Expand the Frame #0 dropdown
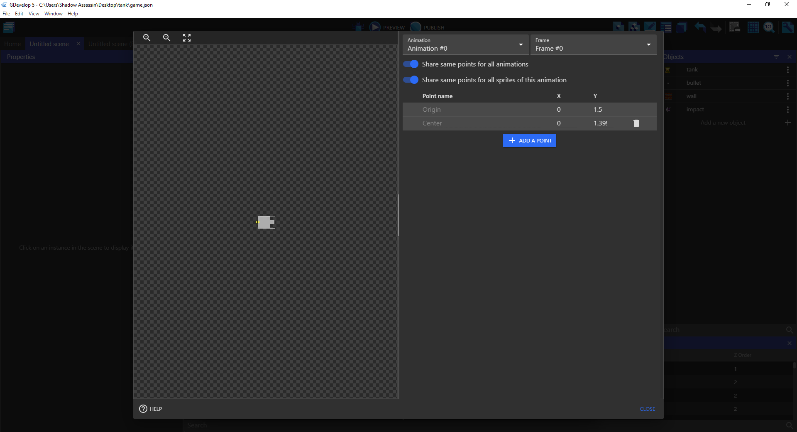The height and width of the screenshot is (432, 797). 593,45
